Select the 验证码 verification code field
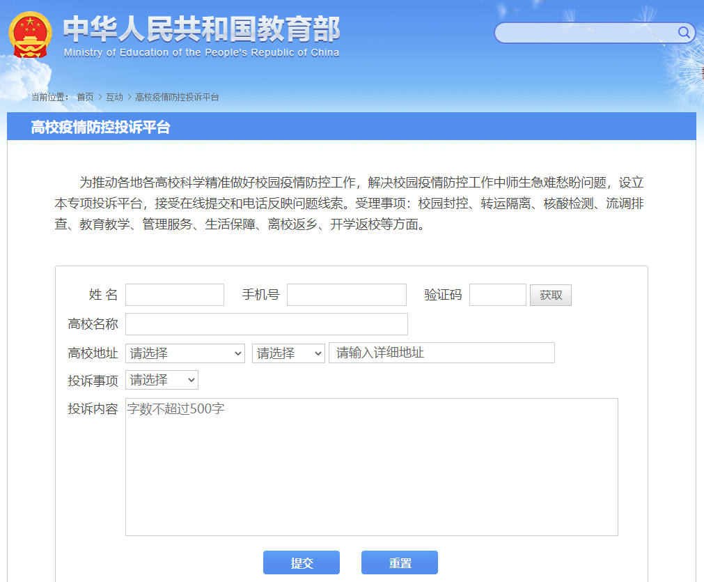Image resolution: width=704 pixels, height=582 pixels. 497,295
